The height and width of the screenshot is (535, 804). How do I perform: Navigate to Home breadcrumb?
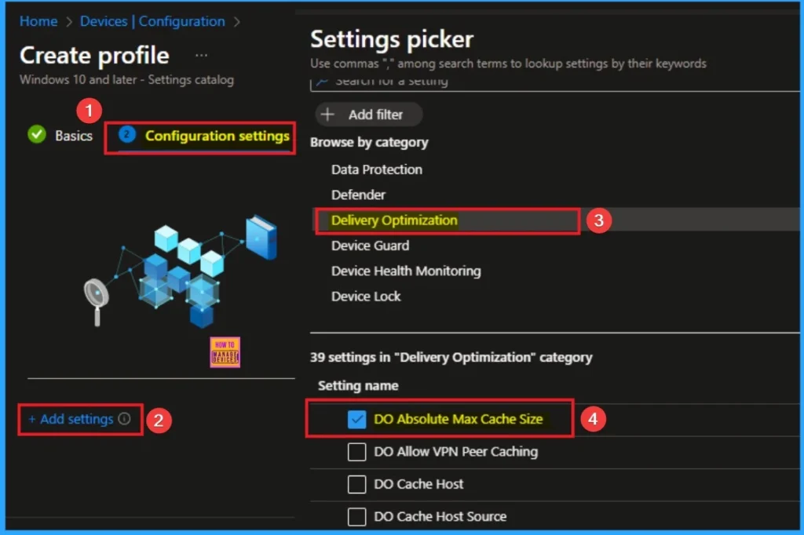[x=38, y=21]
